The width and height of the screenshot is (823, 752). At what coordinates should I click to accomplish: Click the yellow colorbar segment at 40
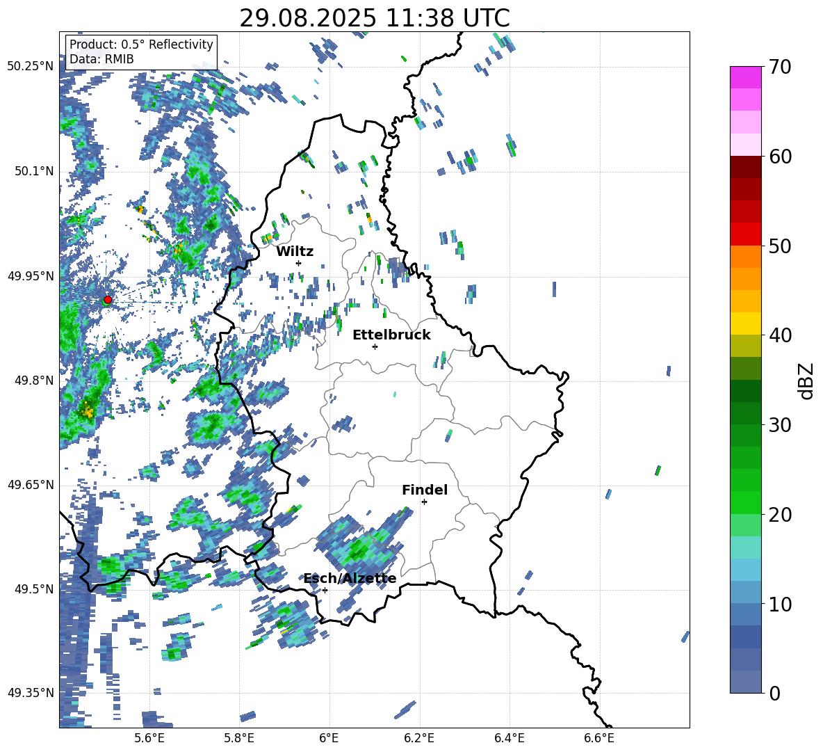(x=745, y=323)
